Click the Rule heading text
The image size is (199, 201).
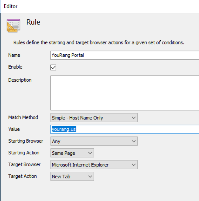[33, 22]
